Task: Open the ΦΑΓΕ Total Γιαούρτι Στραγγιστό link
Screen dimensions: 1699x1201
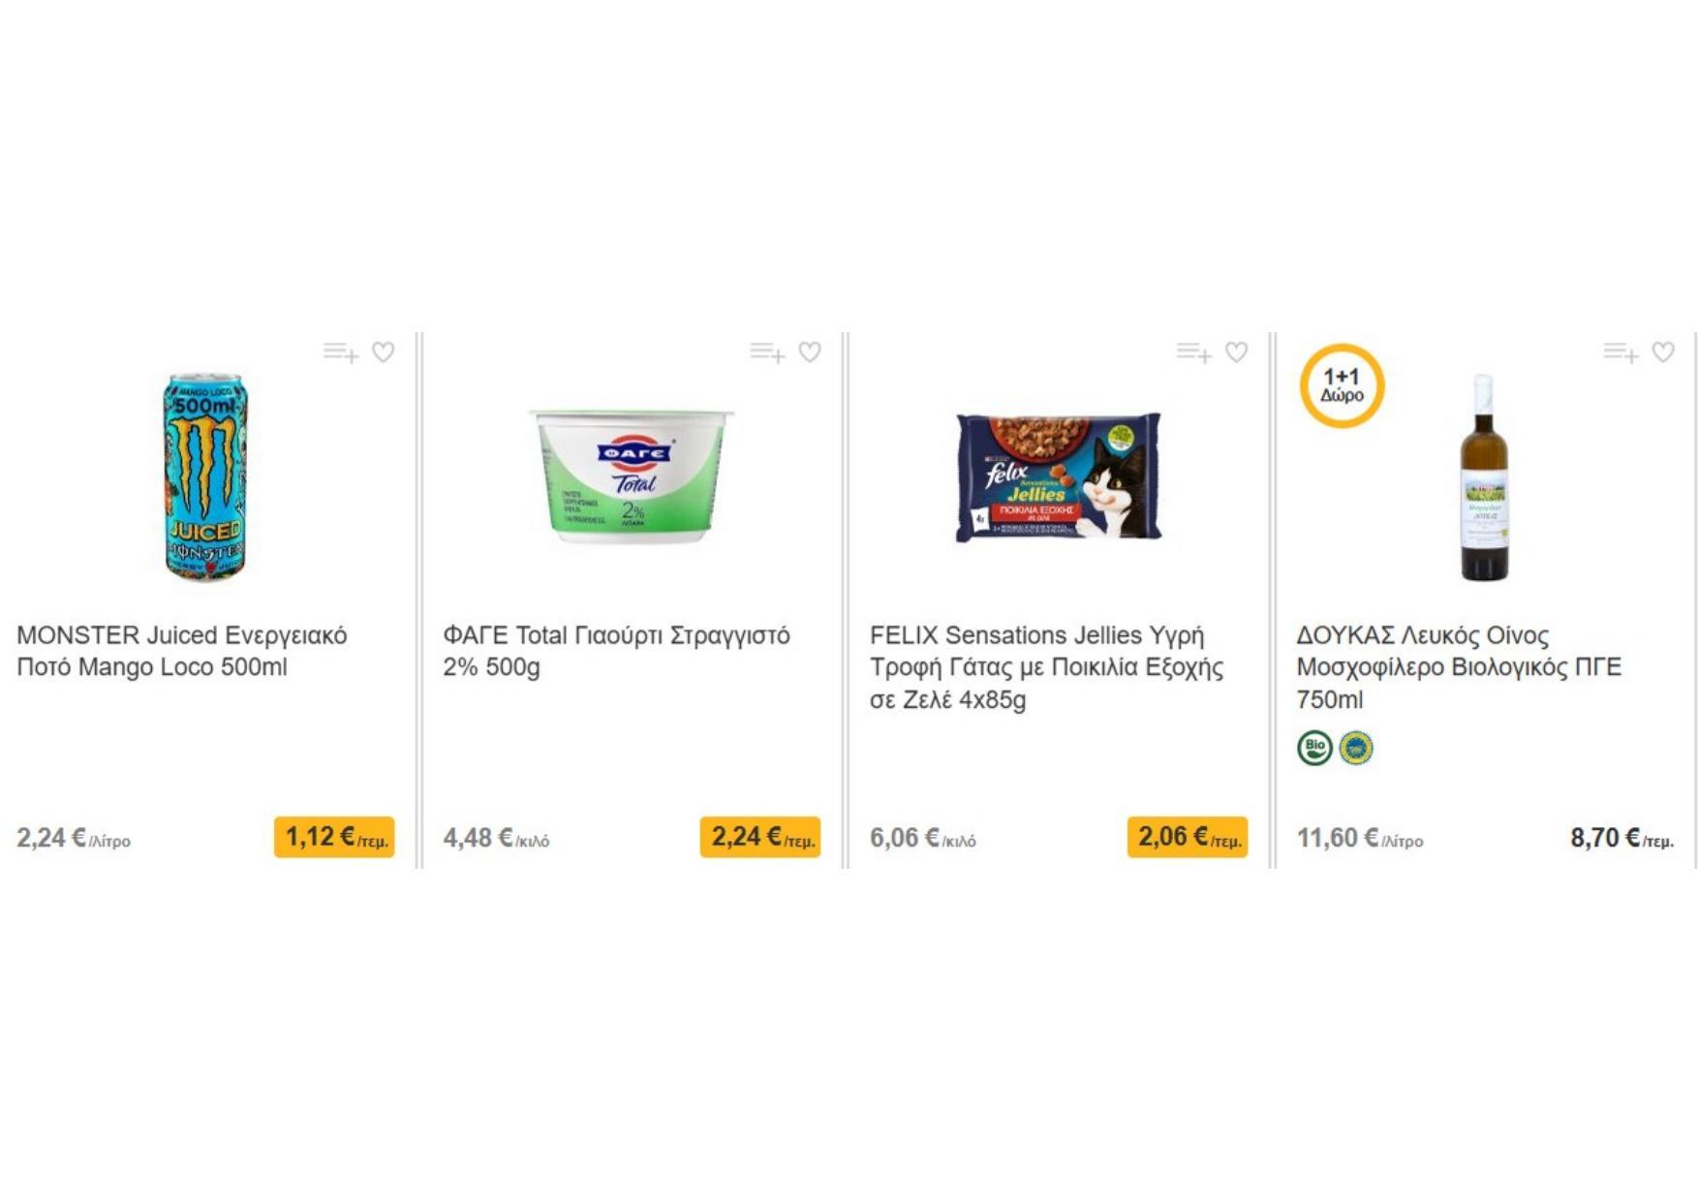Action: coord(616,651)
